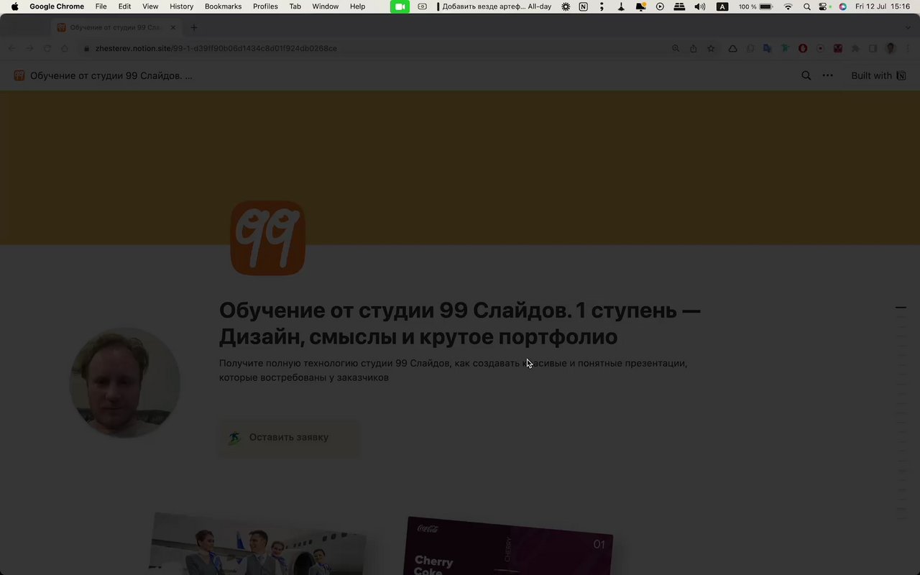Click the Notion page title breadcrumb

(103, 75)
